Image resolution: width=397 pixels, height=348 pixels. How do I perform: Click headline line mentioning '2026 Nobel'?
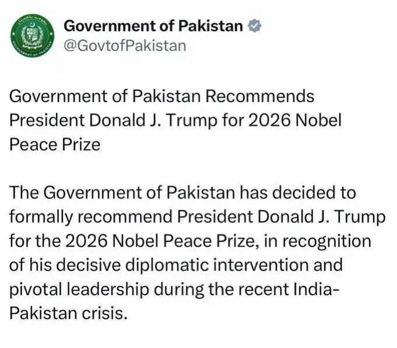(x=175, y=120)
